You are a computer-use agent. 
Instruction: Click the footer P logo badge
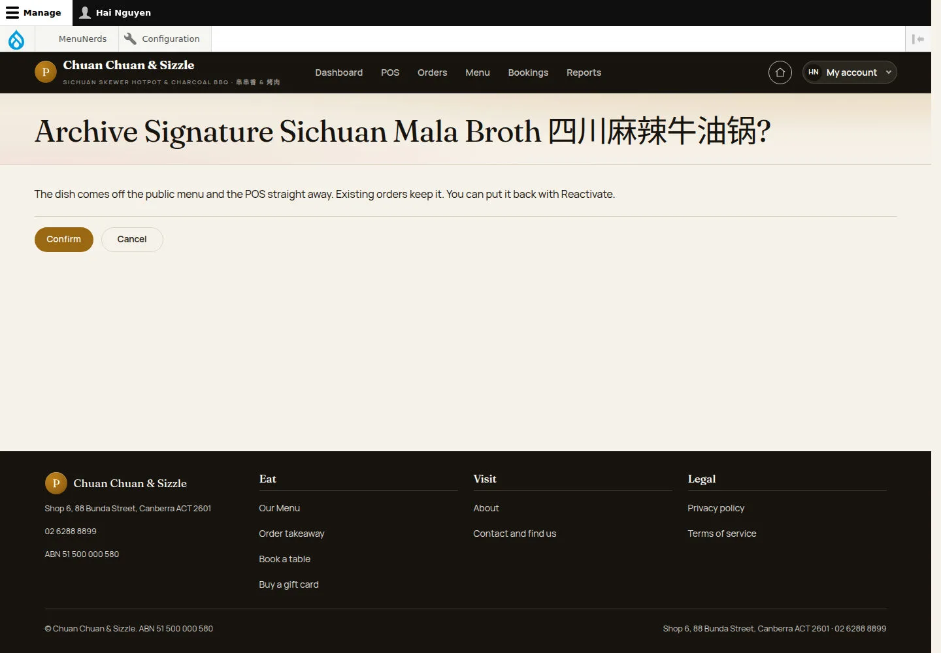56,483
